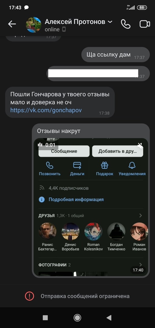Click the Сообщение button
Image resolution: width=155 pixels, height=328 pixels.
[64, 151]
